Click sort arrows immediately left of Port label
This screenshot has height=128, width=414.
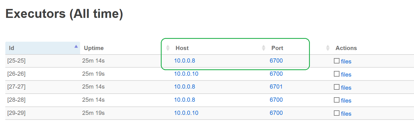click(264, 48)
